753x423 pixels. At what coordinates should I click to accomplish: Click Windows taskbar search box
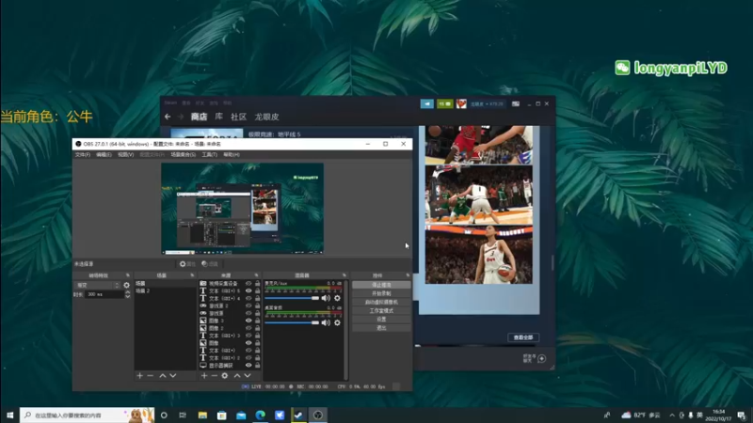(87, 415)
